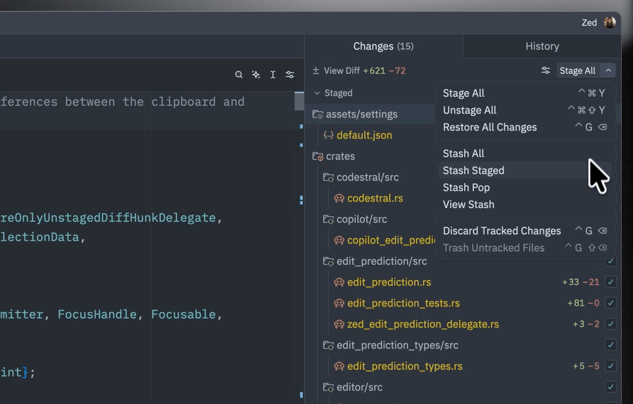The width and height of the screenshot is (633, 404).
Task: Open the default.json file
Action: (365, 135)
